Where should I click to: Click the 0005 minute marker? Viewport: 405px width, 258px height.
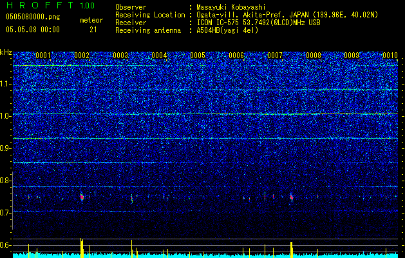point(198,55)
